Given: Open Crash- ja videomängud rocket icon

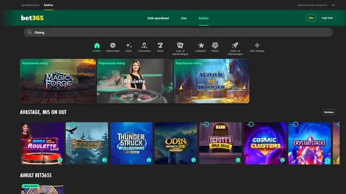Looking at the screenshot, I should 235,45.
